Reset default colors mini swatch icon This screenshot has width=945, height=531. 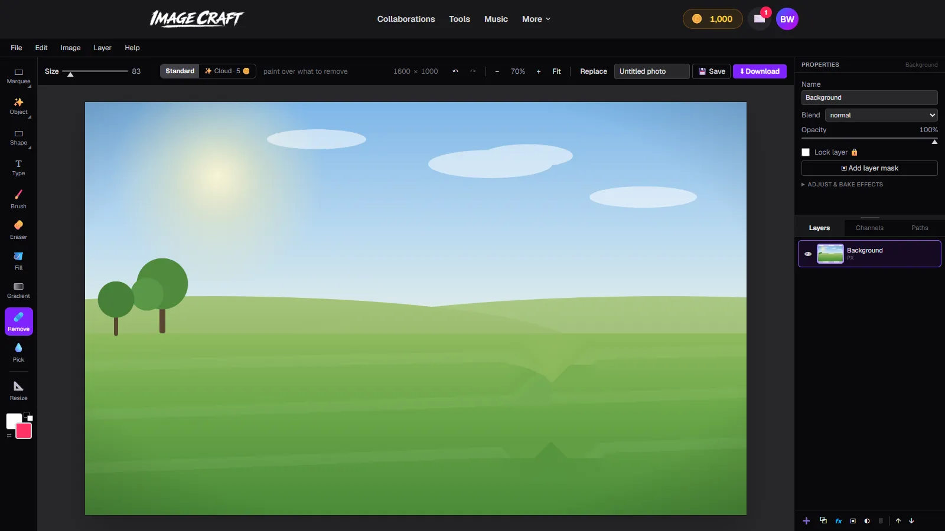(28, 417)
